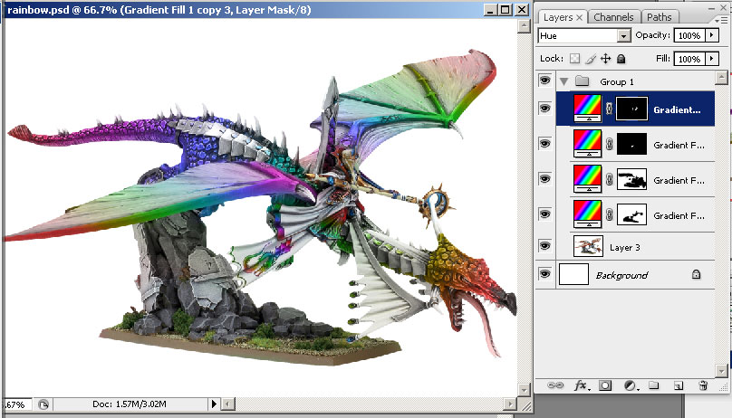Create new fill or adjustment layer
The image size is (732, 418).
coord(631,385)
